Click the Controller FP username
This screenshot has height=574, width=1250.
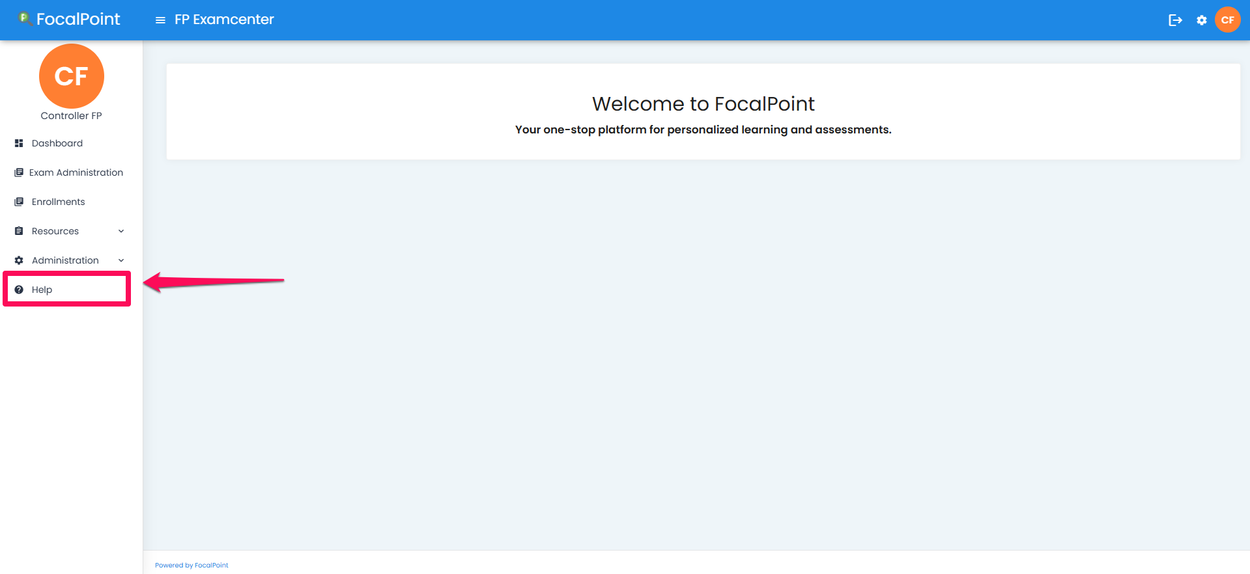point(72,116)
